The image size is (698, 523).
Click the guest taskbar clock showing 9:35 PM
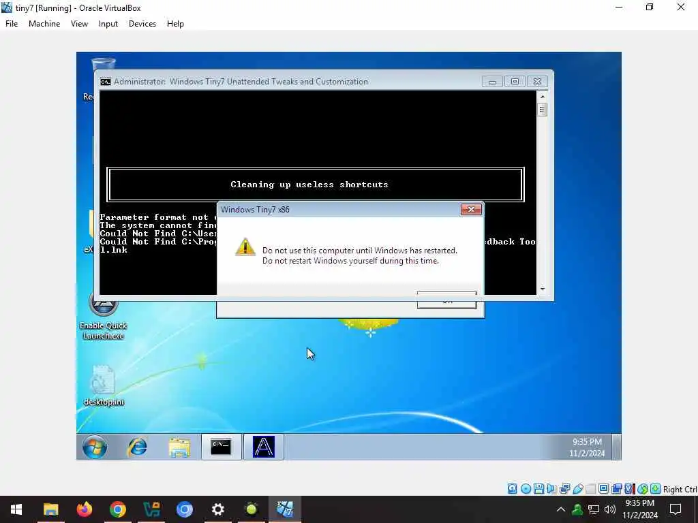pyautogui.click(x=587, y=447)
